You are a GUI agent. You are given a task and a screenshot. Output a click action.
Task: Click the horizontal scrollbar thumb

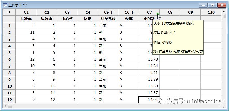[x=10, y=106]
